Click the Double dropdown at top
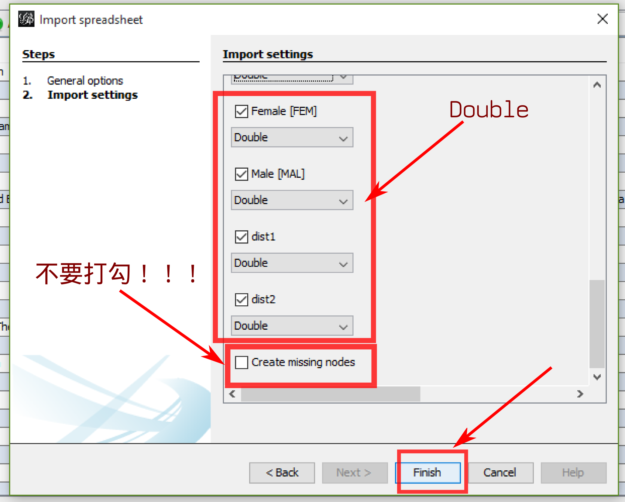The image size is (625, 502). 294,76
